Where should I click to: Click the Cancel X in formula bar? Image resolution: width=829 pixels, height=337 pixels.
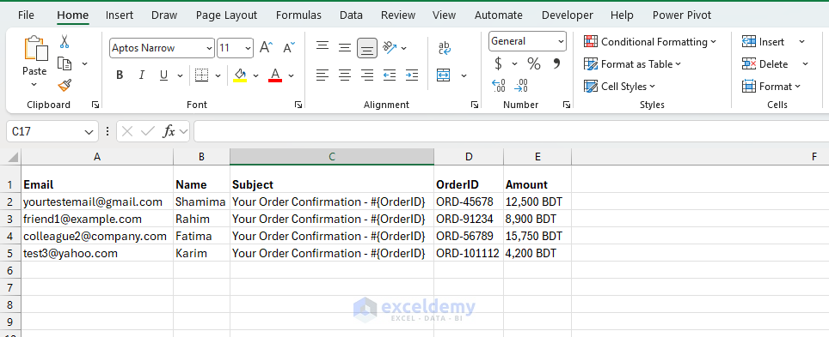click(x=127, y=131)
